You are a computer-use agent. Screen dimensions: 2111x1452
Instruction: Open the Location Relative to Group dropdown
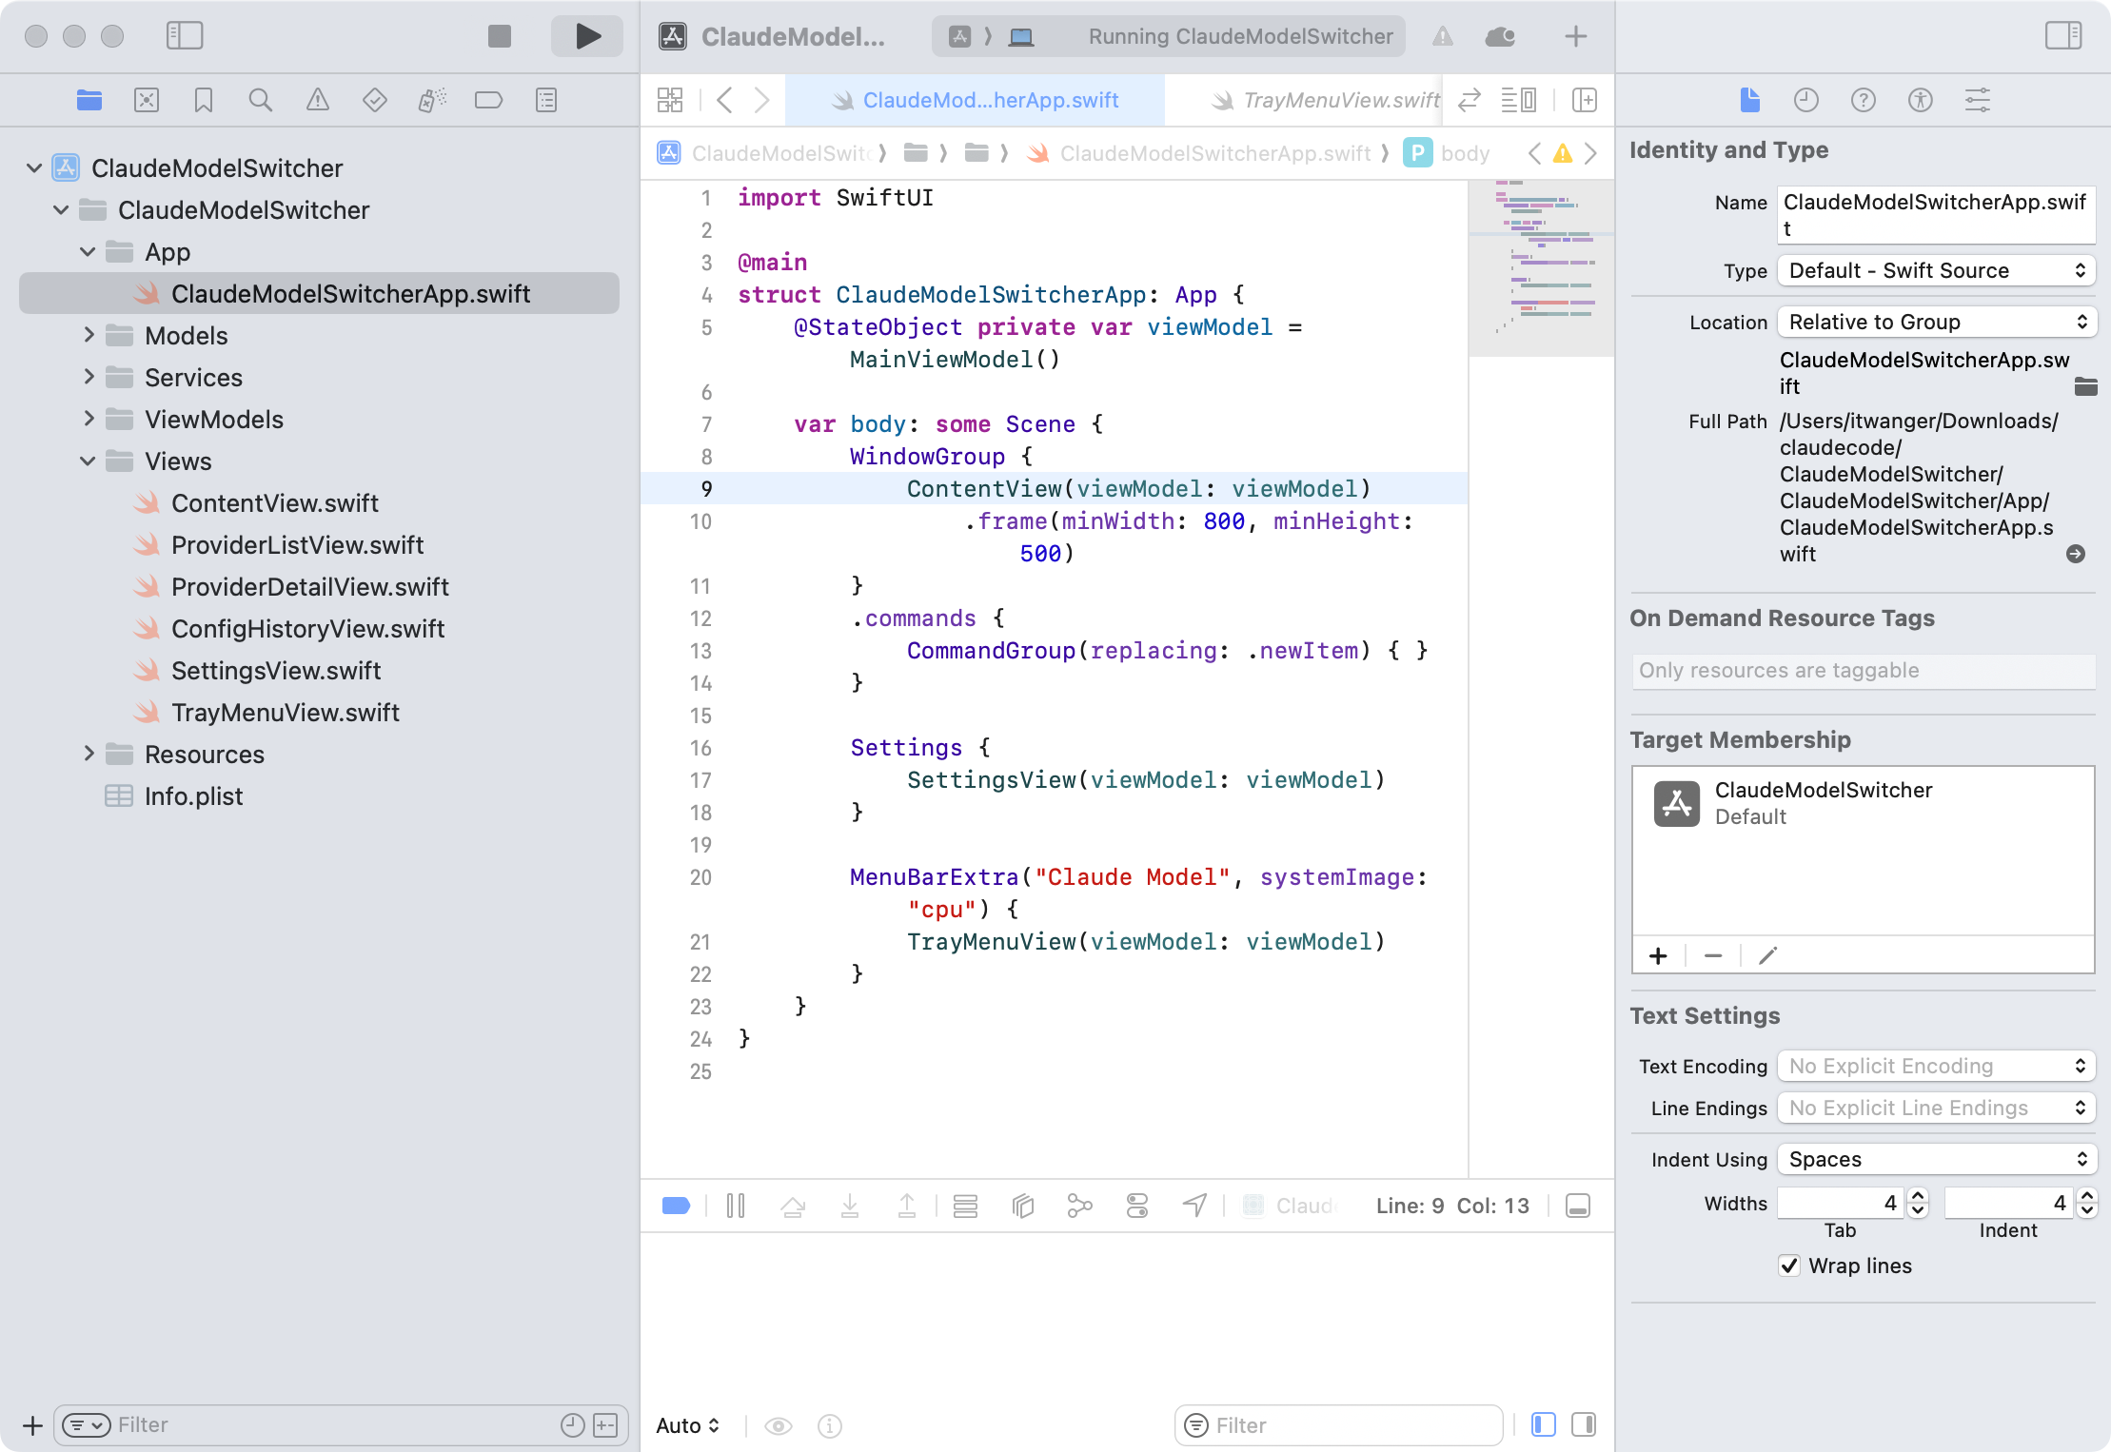coord(1936,322)
